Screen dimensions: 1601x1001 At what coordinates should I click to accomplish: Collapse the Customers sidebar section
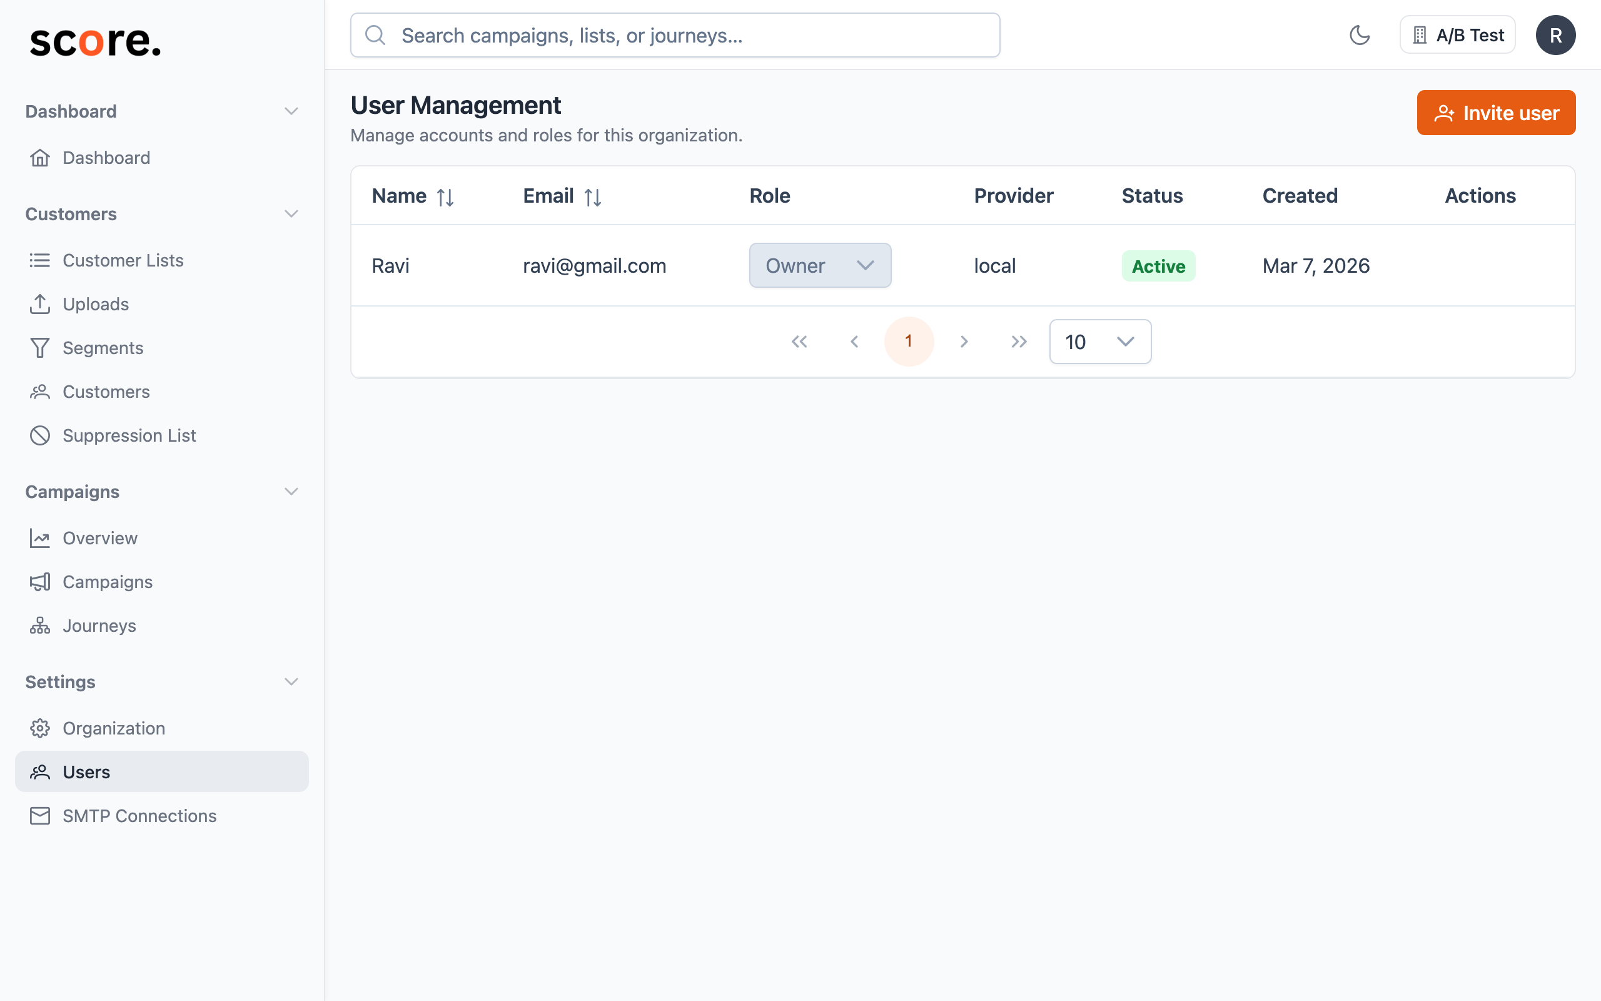coord(291,213)
